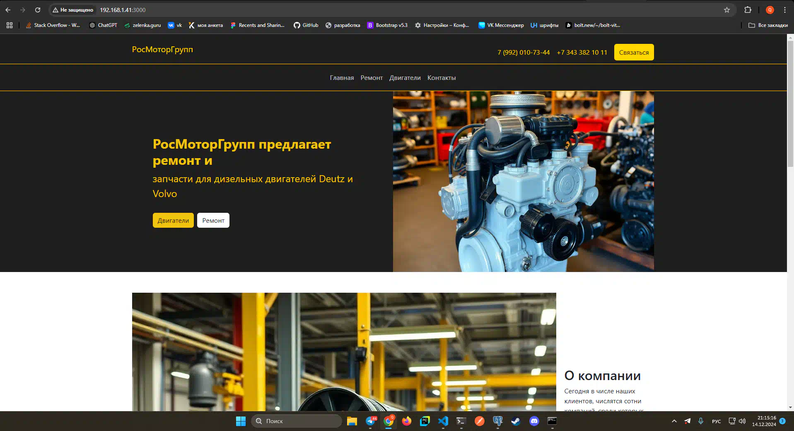794x431 pixels.
Task: Open the GitHub bookmark
Action: (306, 25)
